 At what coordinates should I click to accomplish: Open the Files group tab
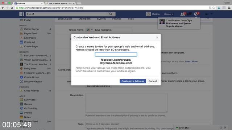point(130,19)
